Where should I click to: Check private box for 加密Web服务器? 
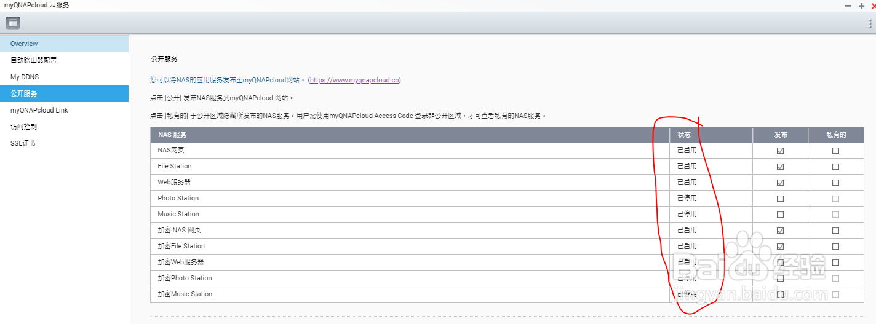click(x=835, y=263)
